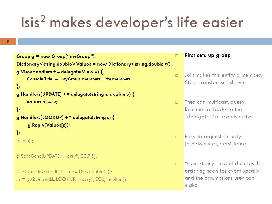272x204 pixels.
Task: Click the code line "g.Reply(Values[s]);"
Action: (49, 125)
